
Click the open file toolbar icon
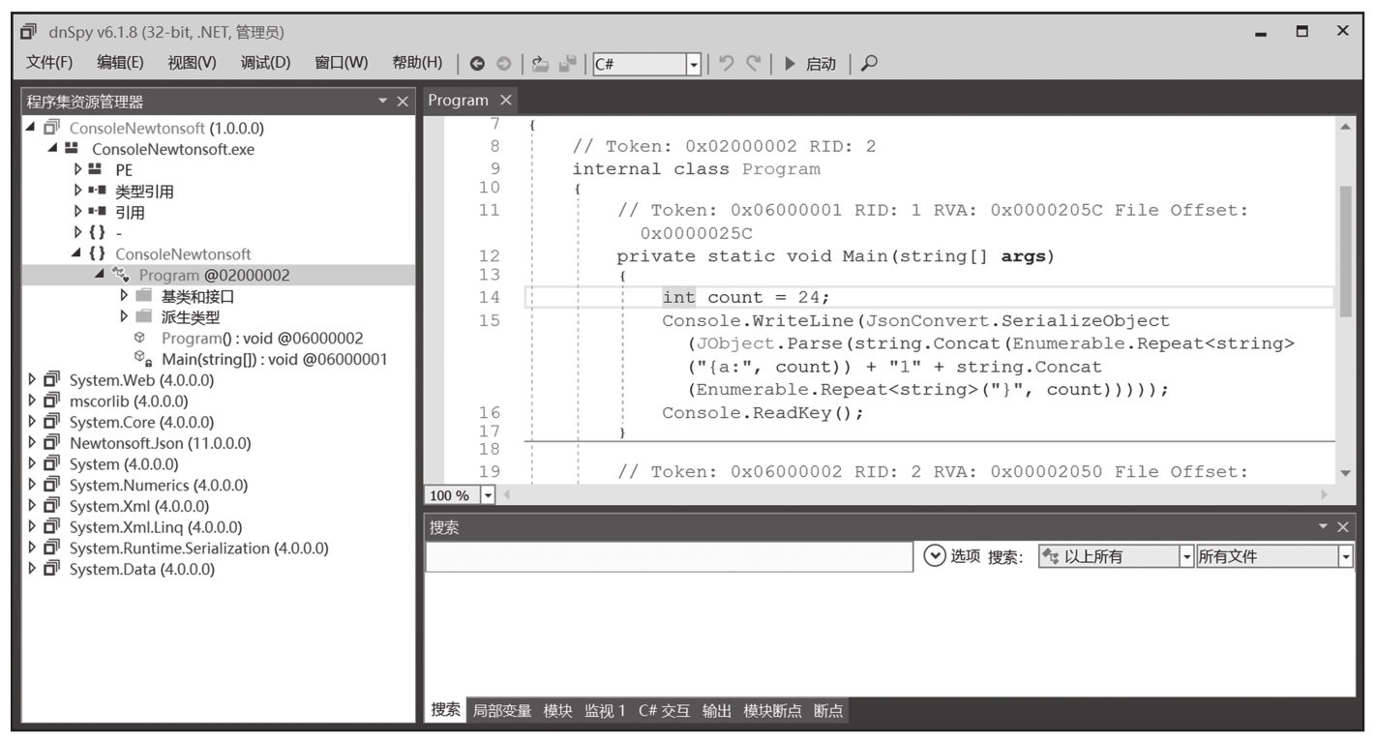(541, 64)
